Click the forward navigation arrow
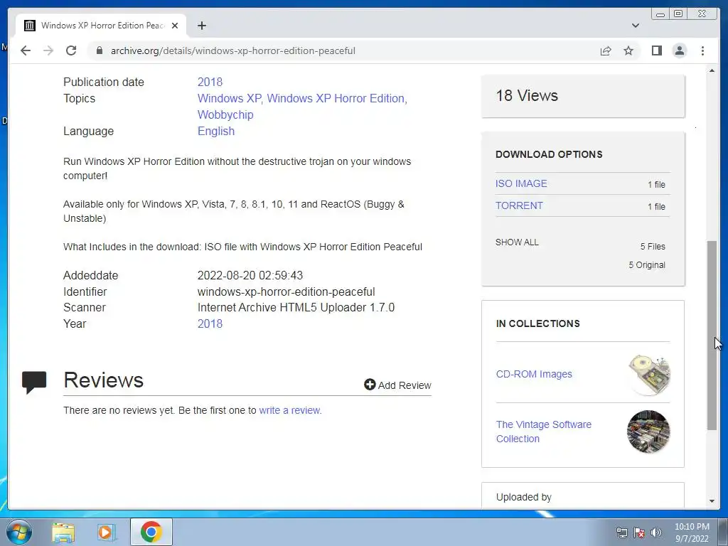This screenshot has height=546, width=728. click(x=48, y=50)
